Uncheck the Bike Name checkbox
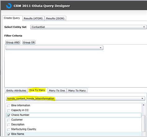This screenshot has width=147, height=137. 9,134
